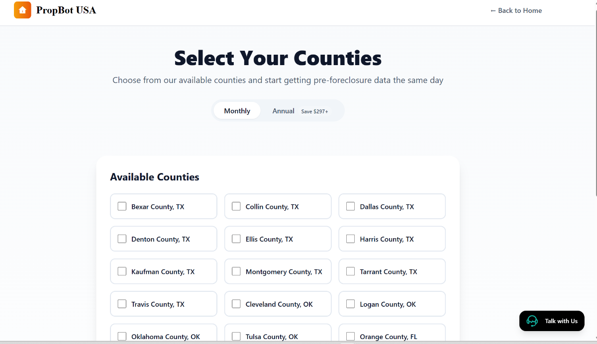This screenshot has width=597, height=344.
Task: Select Ellis County, TX
Action: [x=236, y=239]
